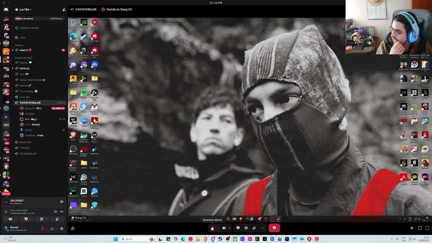Screen dimensions: 432x243
Task: Adjust stream volume via the speaker icon
Action: [x=412, y=228]
